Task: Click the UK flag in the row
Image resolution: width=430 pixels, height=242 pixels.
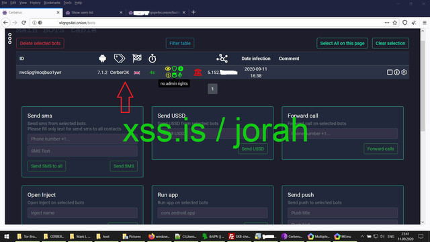Action: [x=137, y=73]
